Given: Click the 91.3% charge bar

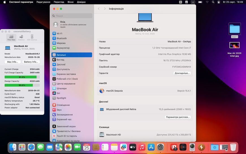Looking at the screenshot, I should [x=22, y=77].
